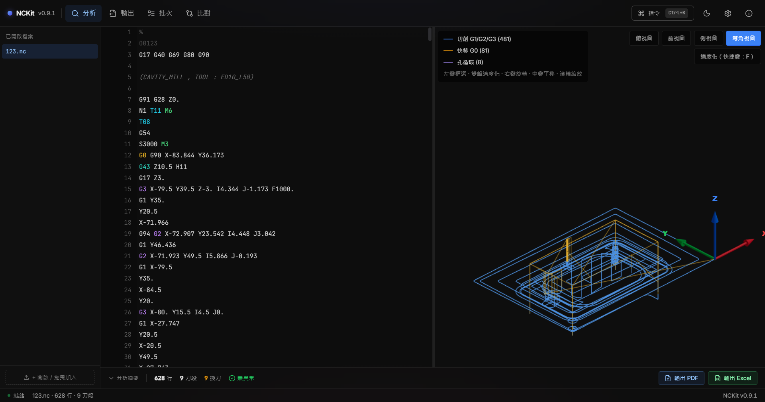Open settings gear icon
Screen dimensions: 765x402
pos(728,13)
